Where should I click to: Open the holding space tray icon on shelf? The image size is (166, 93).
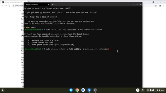pos(138,90)
